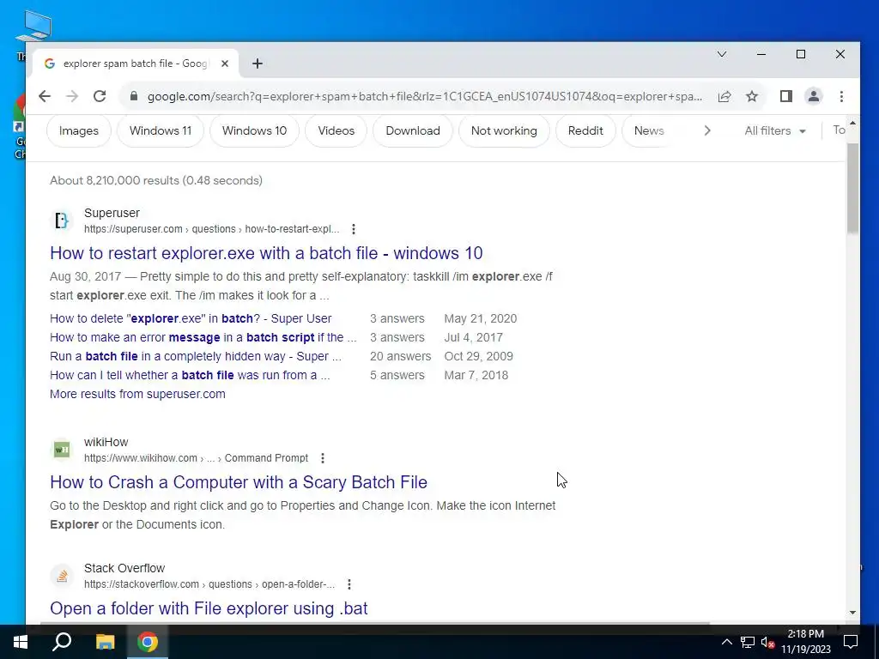
Task: View site information via the padlock icon
Action: click(x=133, y=96)
